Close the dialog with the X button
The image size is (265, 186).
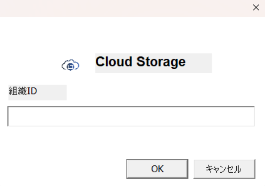pos(256,7)
